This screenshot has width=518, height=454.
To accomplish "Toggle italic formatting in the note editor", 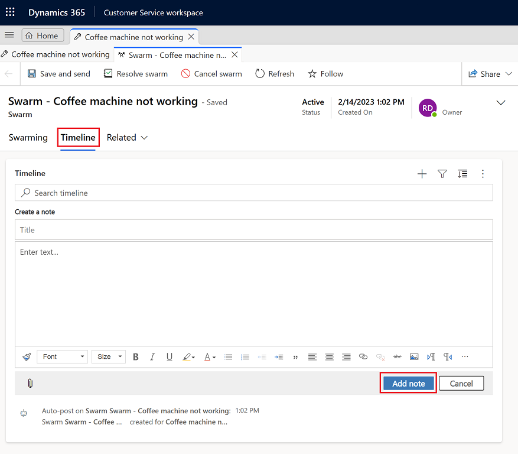I will tap(152, 356).
